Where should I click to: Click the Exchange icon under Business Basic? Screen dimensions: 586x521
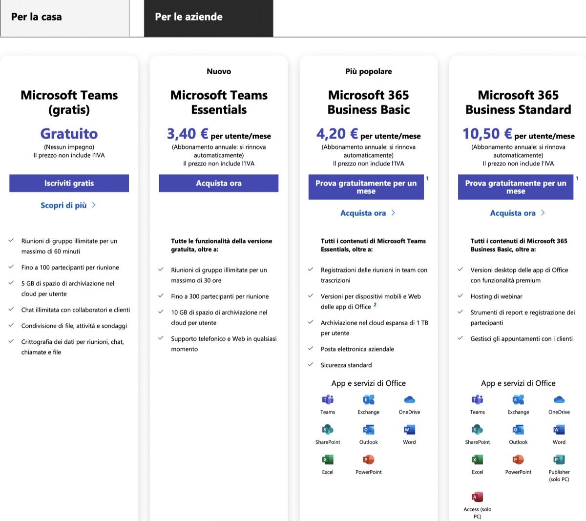369,400
